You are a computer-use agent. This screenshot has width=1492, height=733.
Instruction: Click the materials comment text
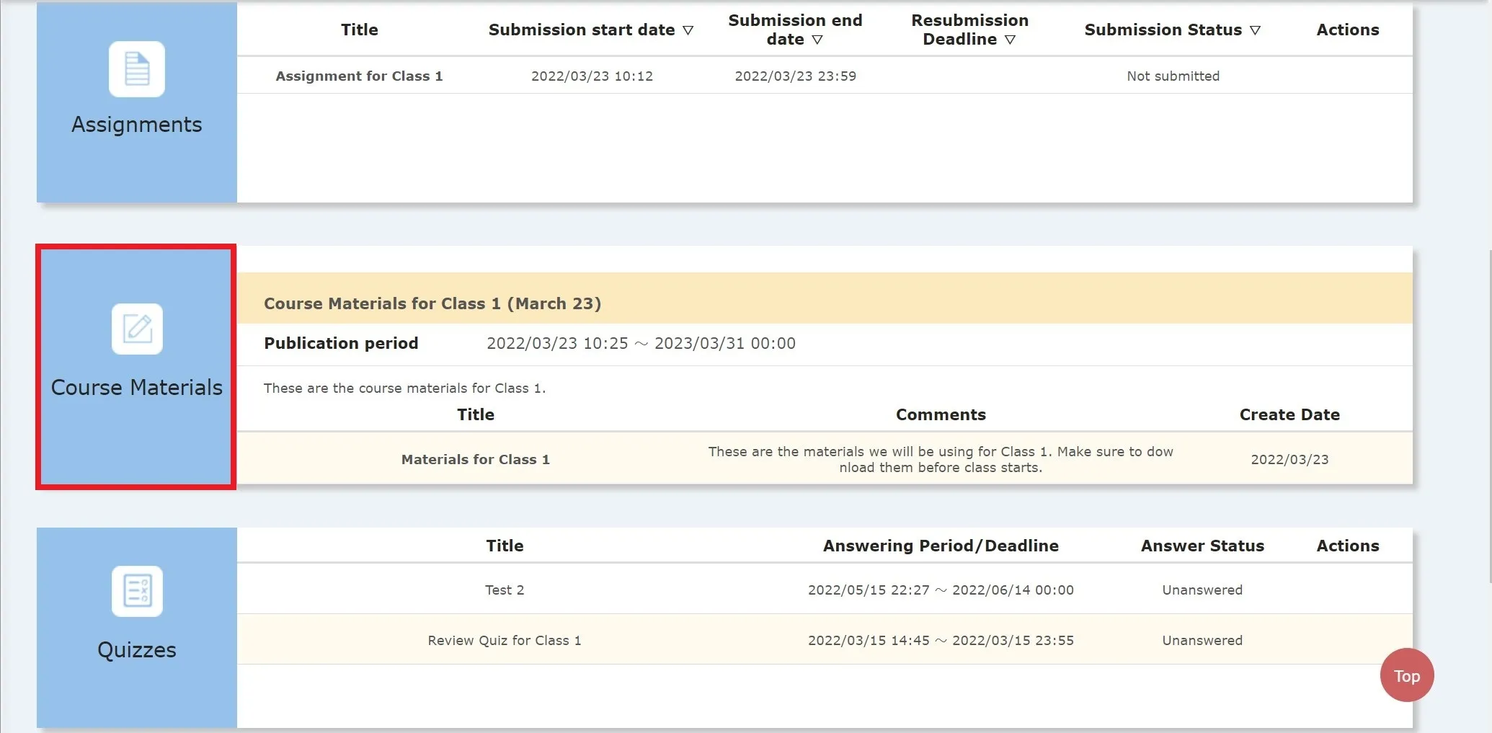pyautogui.click(x=940, y=459)
